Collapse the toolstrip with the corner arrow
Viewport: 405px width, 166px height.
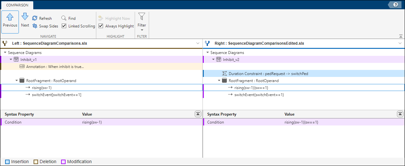point(401,36)
